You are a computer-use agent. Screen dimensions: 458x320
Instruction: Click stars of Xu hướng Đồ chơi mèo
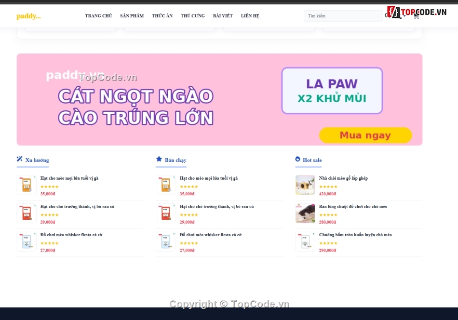pos(50,243)
